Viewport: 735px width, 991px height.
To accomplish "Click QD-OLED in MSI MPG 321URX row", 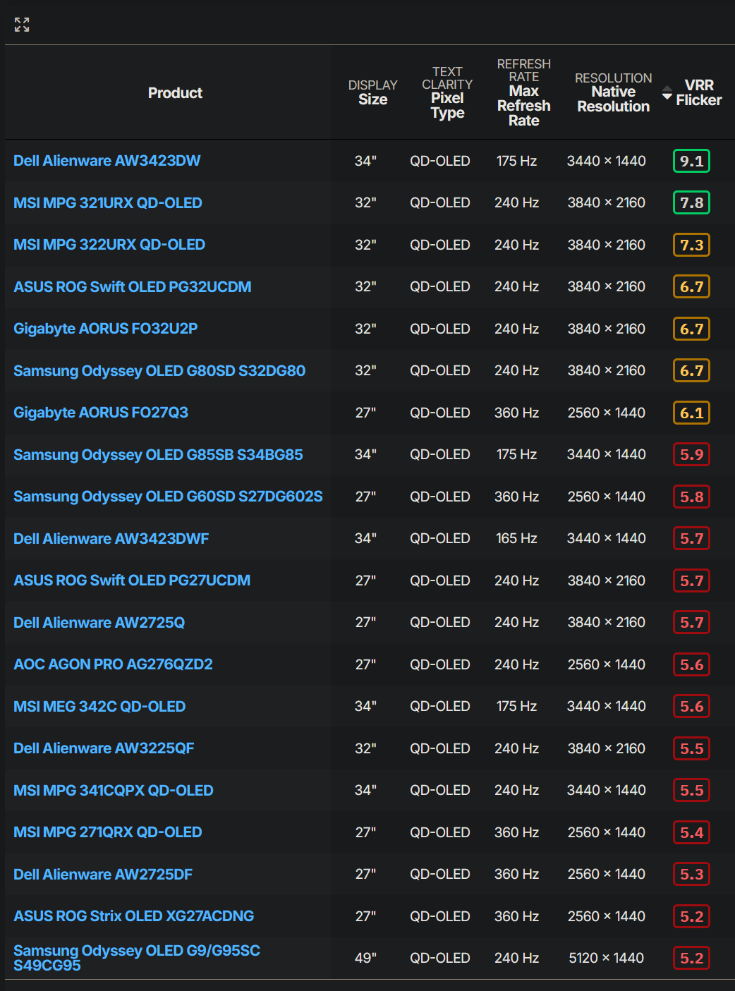I will point(440,203).
